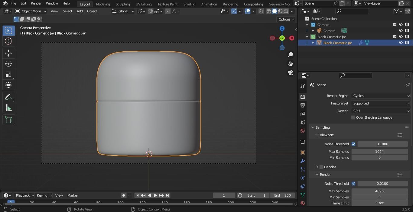Play the animation forward
The image size is (413, 212).
[x=155, y=195]
